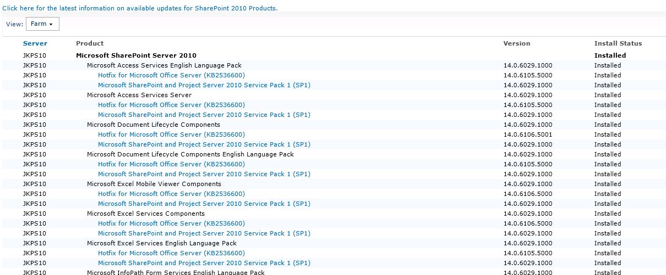Select the Product column header
666x275 pixels.
(90, 43)
